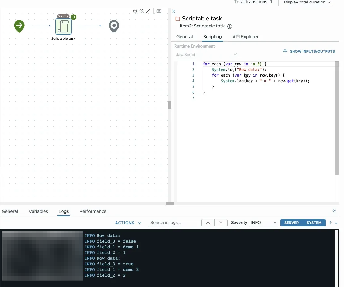Image resolution: width=344 pixels, height=287 pixels.
Task: Click the Search in logs field
Action: click(x=174, y=223)
